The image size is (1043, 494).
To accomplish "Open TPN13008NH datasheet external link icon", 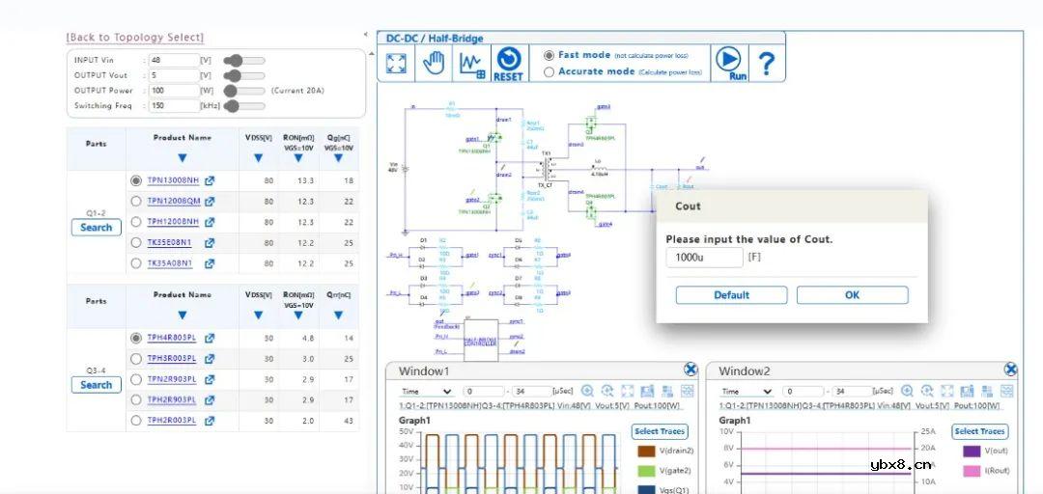I will pos(210,180).
